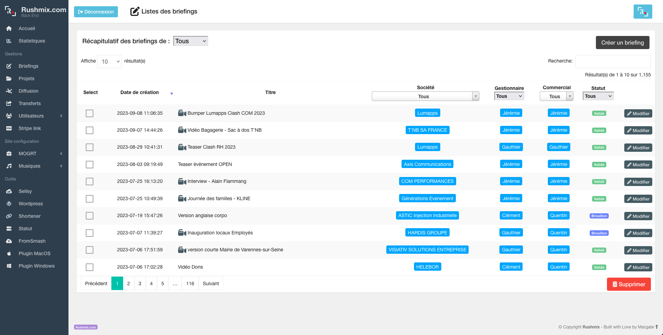Open the Statut filter dropdown
The height and width of the screenshot is (335, 663).
click(x=598, y=96)
